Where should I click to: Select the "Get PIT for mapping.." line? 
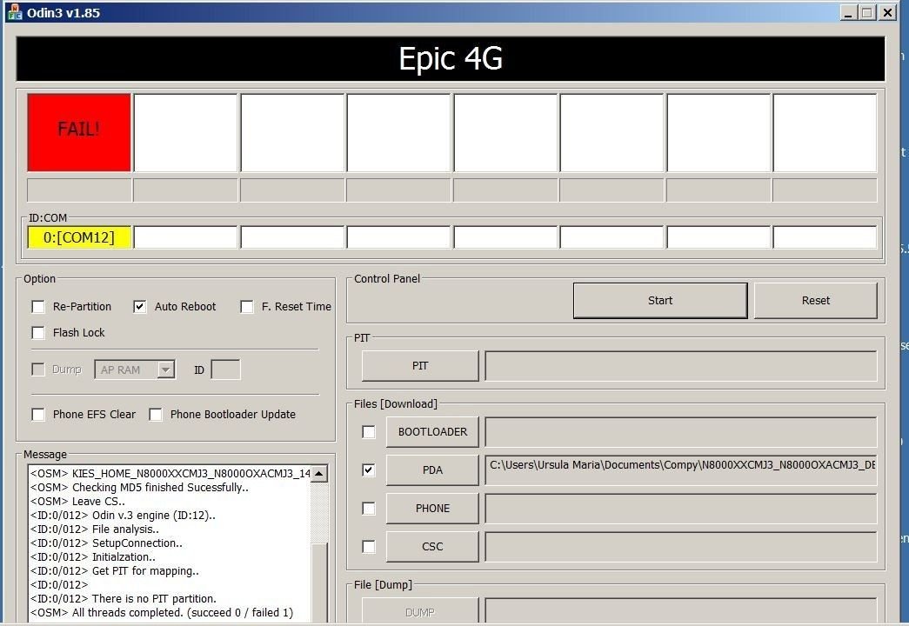click(x=114, y=571)
